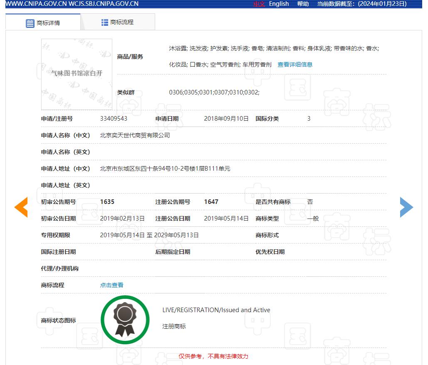Image resolution: width=428 pixels, height=365 pixels.
Task: Select the 商品/服务 field label
Action: 130,57
